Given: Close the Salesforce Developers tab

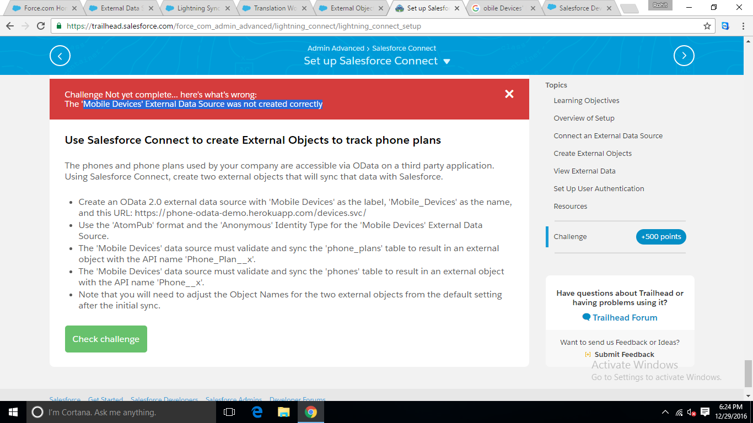Looking at the screenshot, I should coord(610,8).
